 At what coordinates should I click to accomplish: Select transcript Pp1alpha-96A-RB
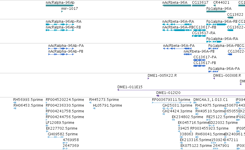pyautogui.click(x=216, y=24)
